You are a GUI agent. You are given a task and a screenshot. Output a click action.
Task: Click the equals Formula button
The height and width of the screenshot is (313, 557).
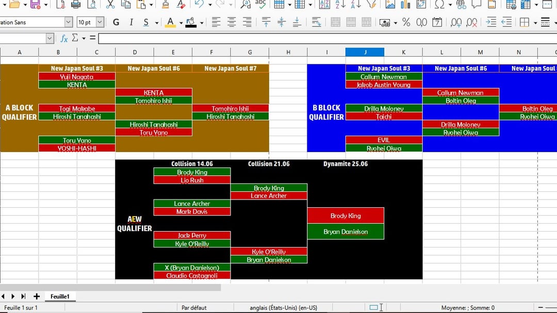click(92, 38)
